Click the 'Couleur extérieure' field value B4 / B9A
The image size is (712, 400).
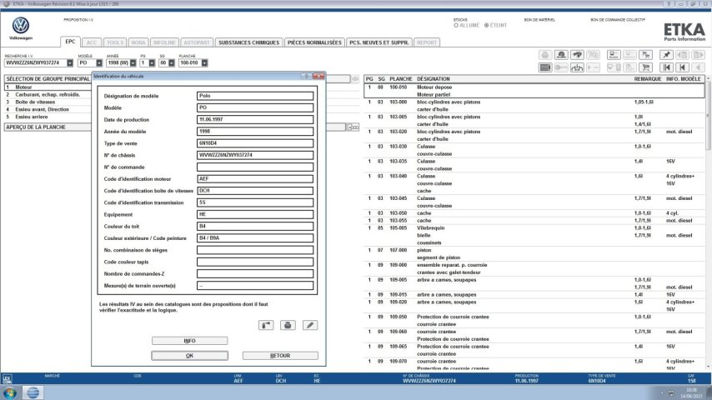255,237
